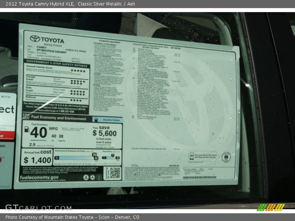Open the fueleconomy.gov link

pyautogui.click(x=40, y=178)
